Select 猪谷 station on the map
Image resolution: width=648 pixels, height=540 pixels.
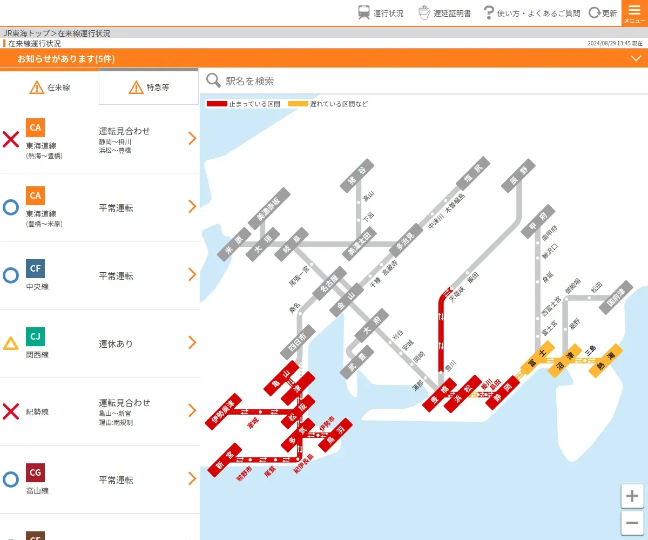(x=357, y=175)
